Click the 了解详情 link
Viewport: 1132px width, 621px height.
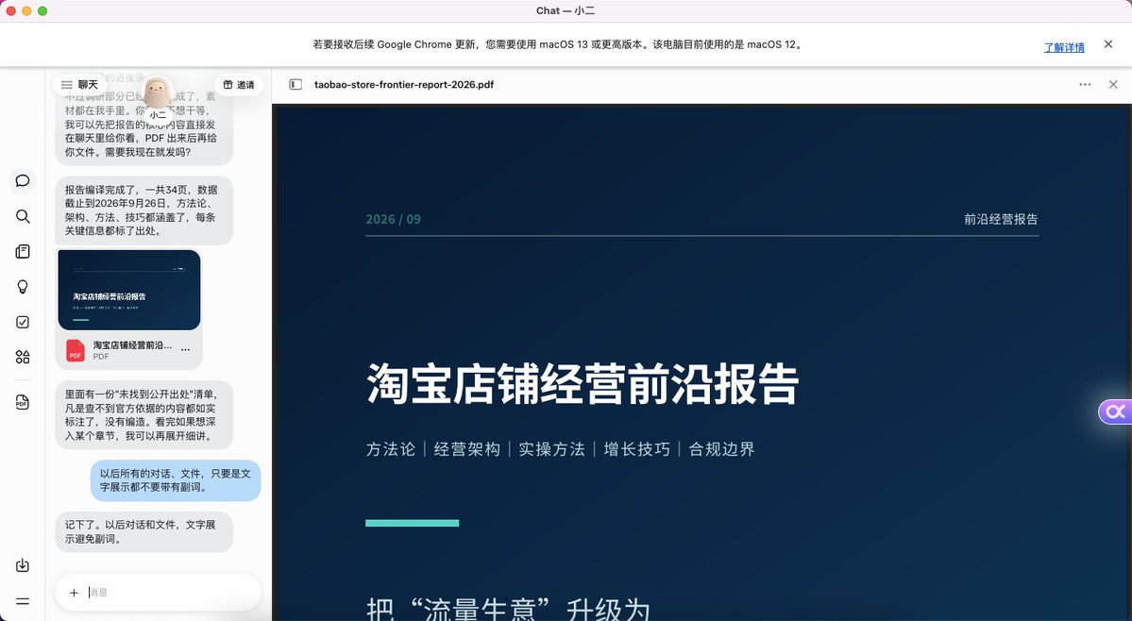pyautogui.click(x=1064, y=47)
